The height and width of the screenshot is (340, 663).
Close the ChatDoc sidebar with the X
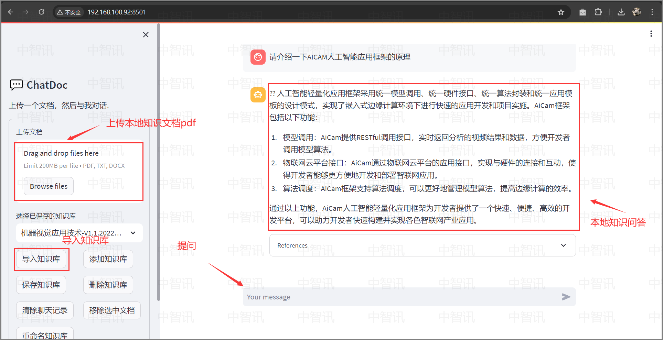146,34
